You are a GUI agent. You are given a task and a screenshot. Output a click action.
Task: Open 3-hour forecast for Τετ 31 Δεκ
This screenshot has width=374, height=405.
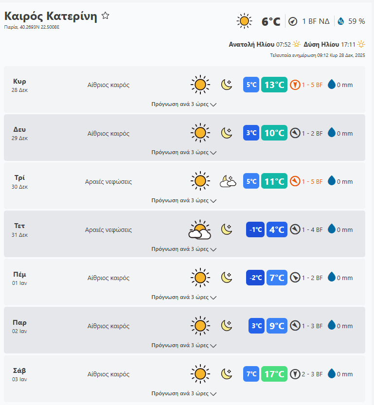coord(184,249)
